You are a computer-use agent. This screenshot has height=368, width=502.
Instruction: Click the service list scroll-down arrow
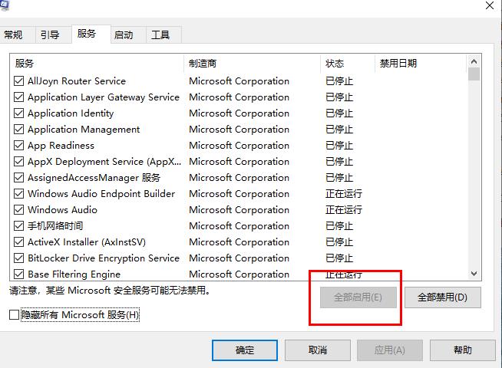[x=474, y=274]
